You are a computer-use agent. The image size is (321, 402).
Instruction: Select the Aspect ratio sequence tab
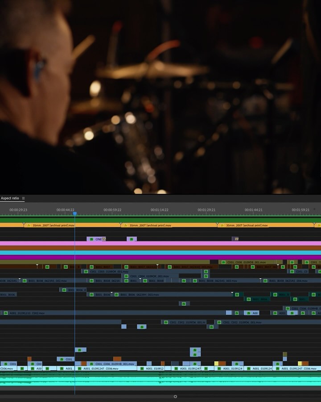click(x=10, y=198)
